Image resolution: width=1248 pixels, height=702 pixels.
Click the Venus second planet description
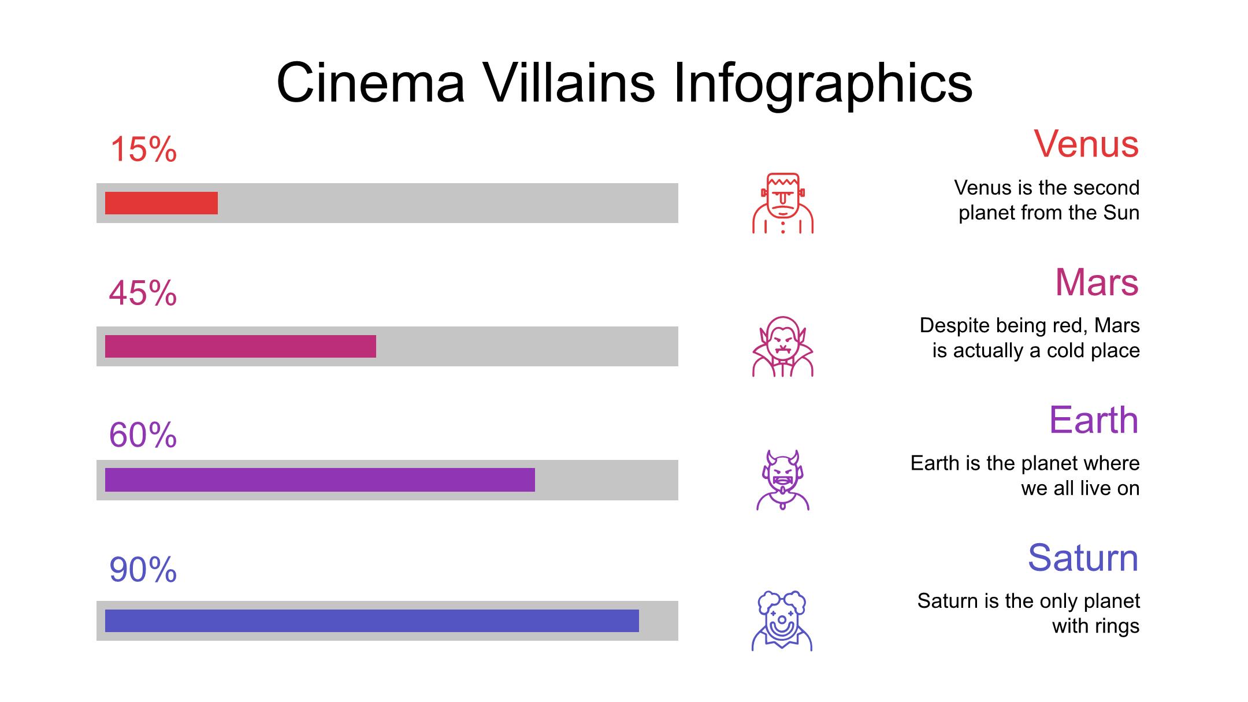coord(1046,200)
